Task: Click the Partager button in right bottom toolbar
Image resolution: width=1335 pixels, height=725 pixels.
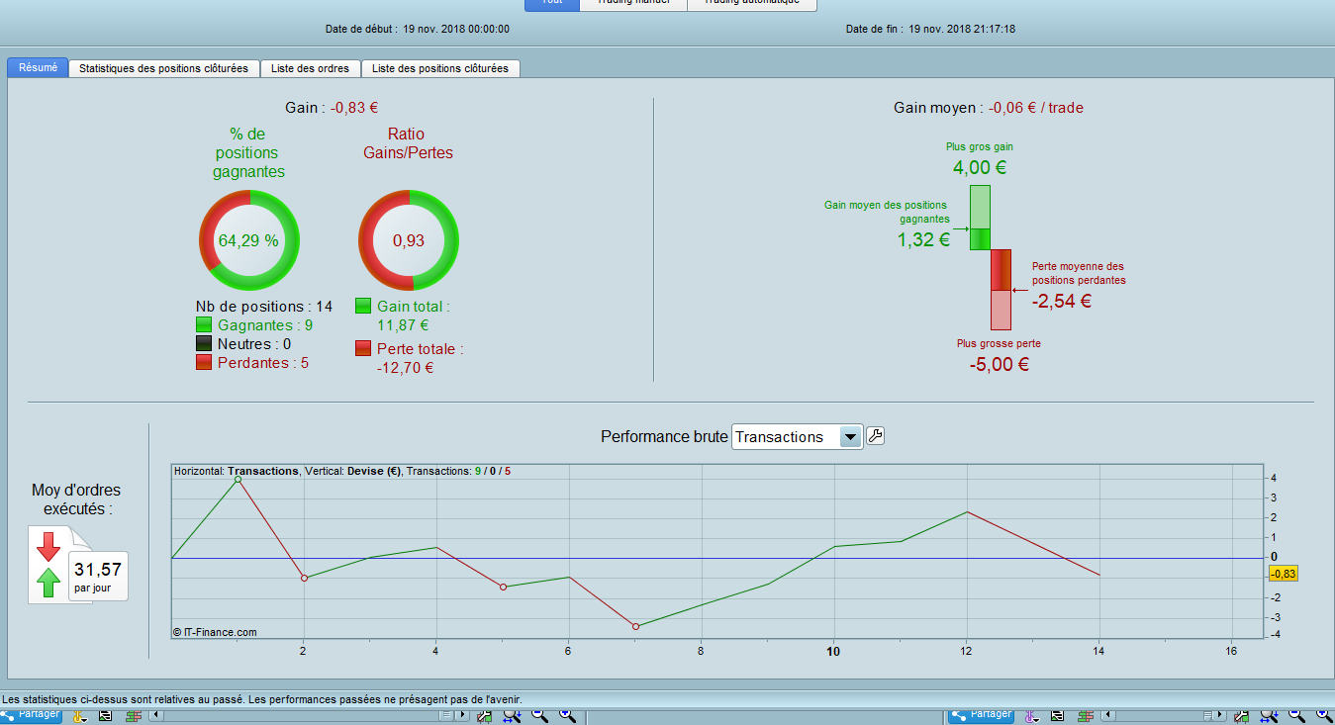Action: tap(983, 715)
